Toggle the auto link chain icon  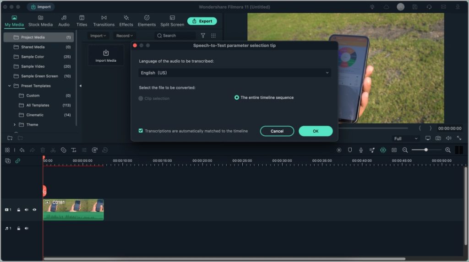[x=18, y=161]
